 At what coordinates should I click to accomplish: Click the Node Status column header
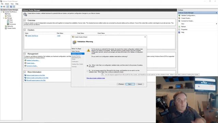pyautogui.click(x=80, y=33)
